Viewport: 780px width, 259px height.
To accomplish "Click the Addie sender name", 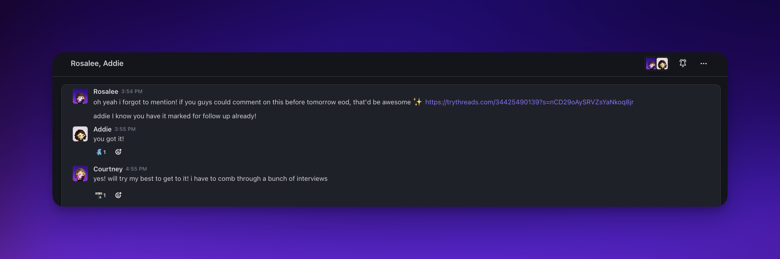I will click(102, 129).
